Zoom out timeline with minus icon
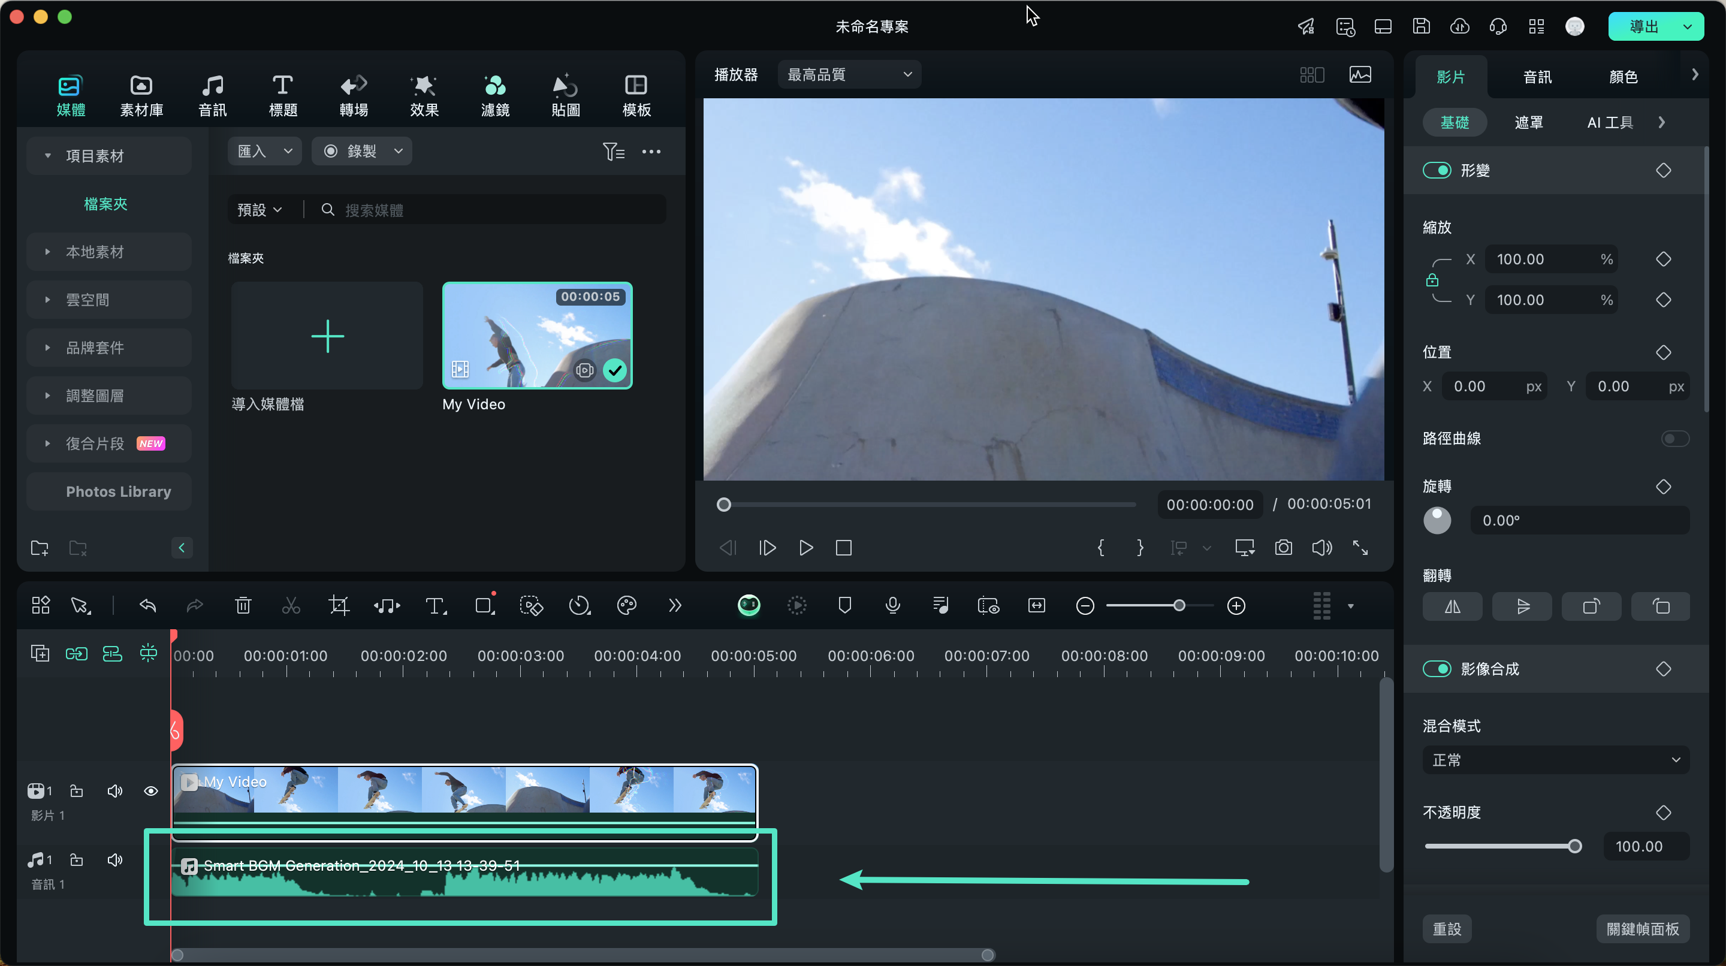The height and width of the screenshot is (966, 1726). pyautogui.click(x=1085, y=606)
